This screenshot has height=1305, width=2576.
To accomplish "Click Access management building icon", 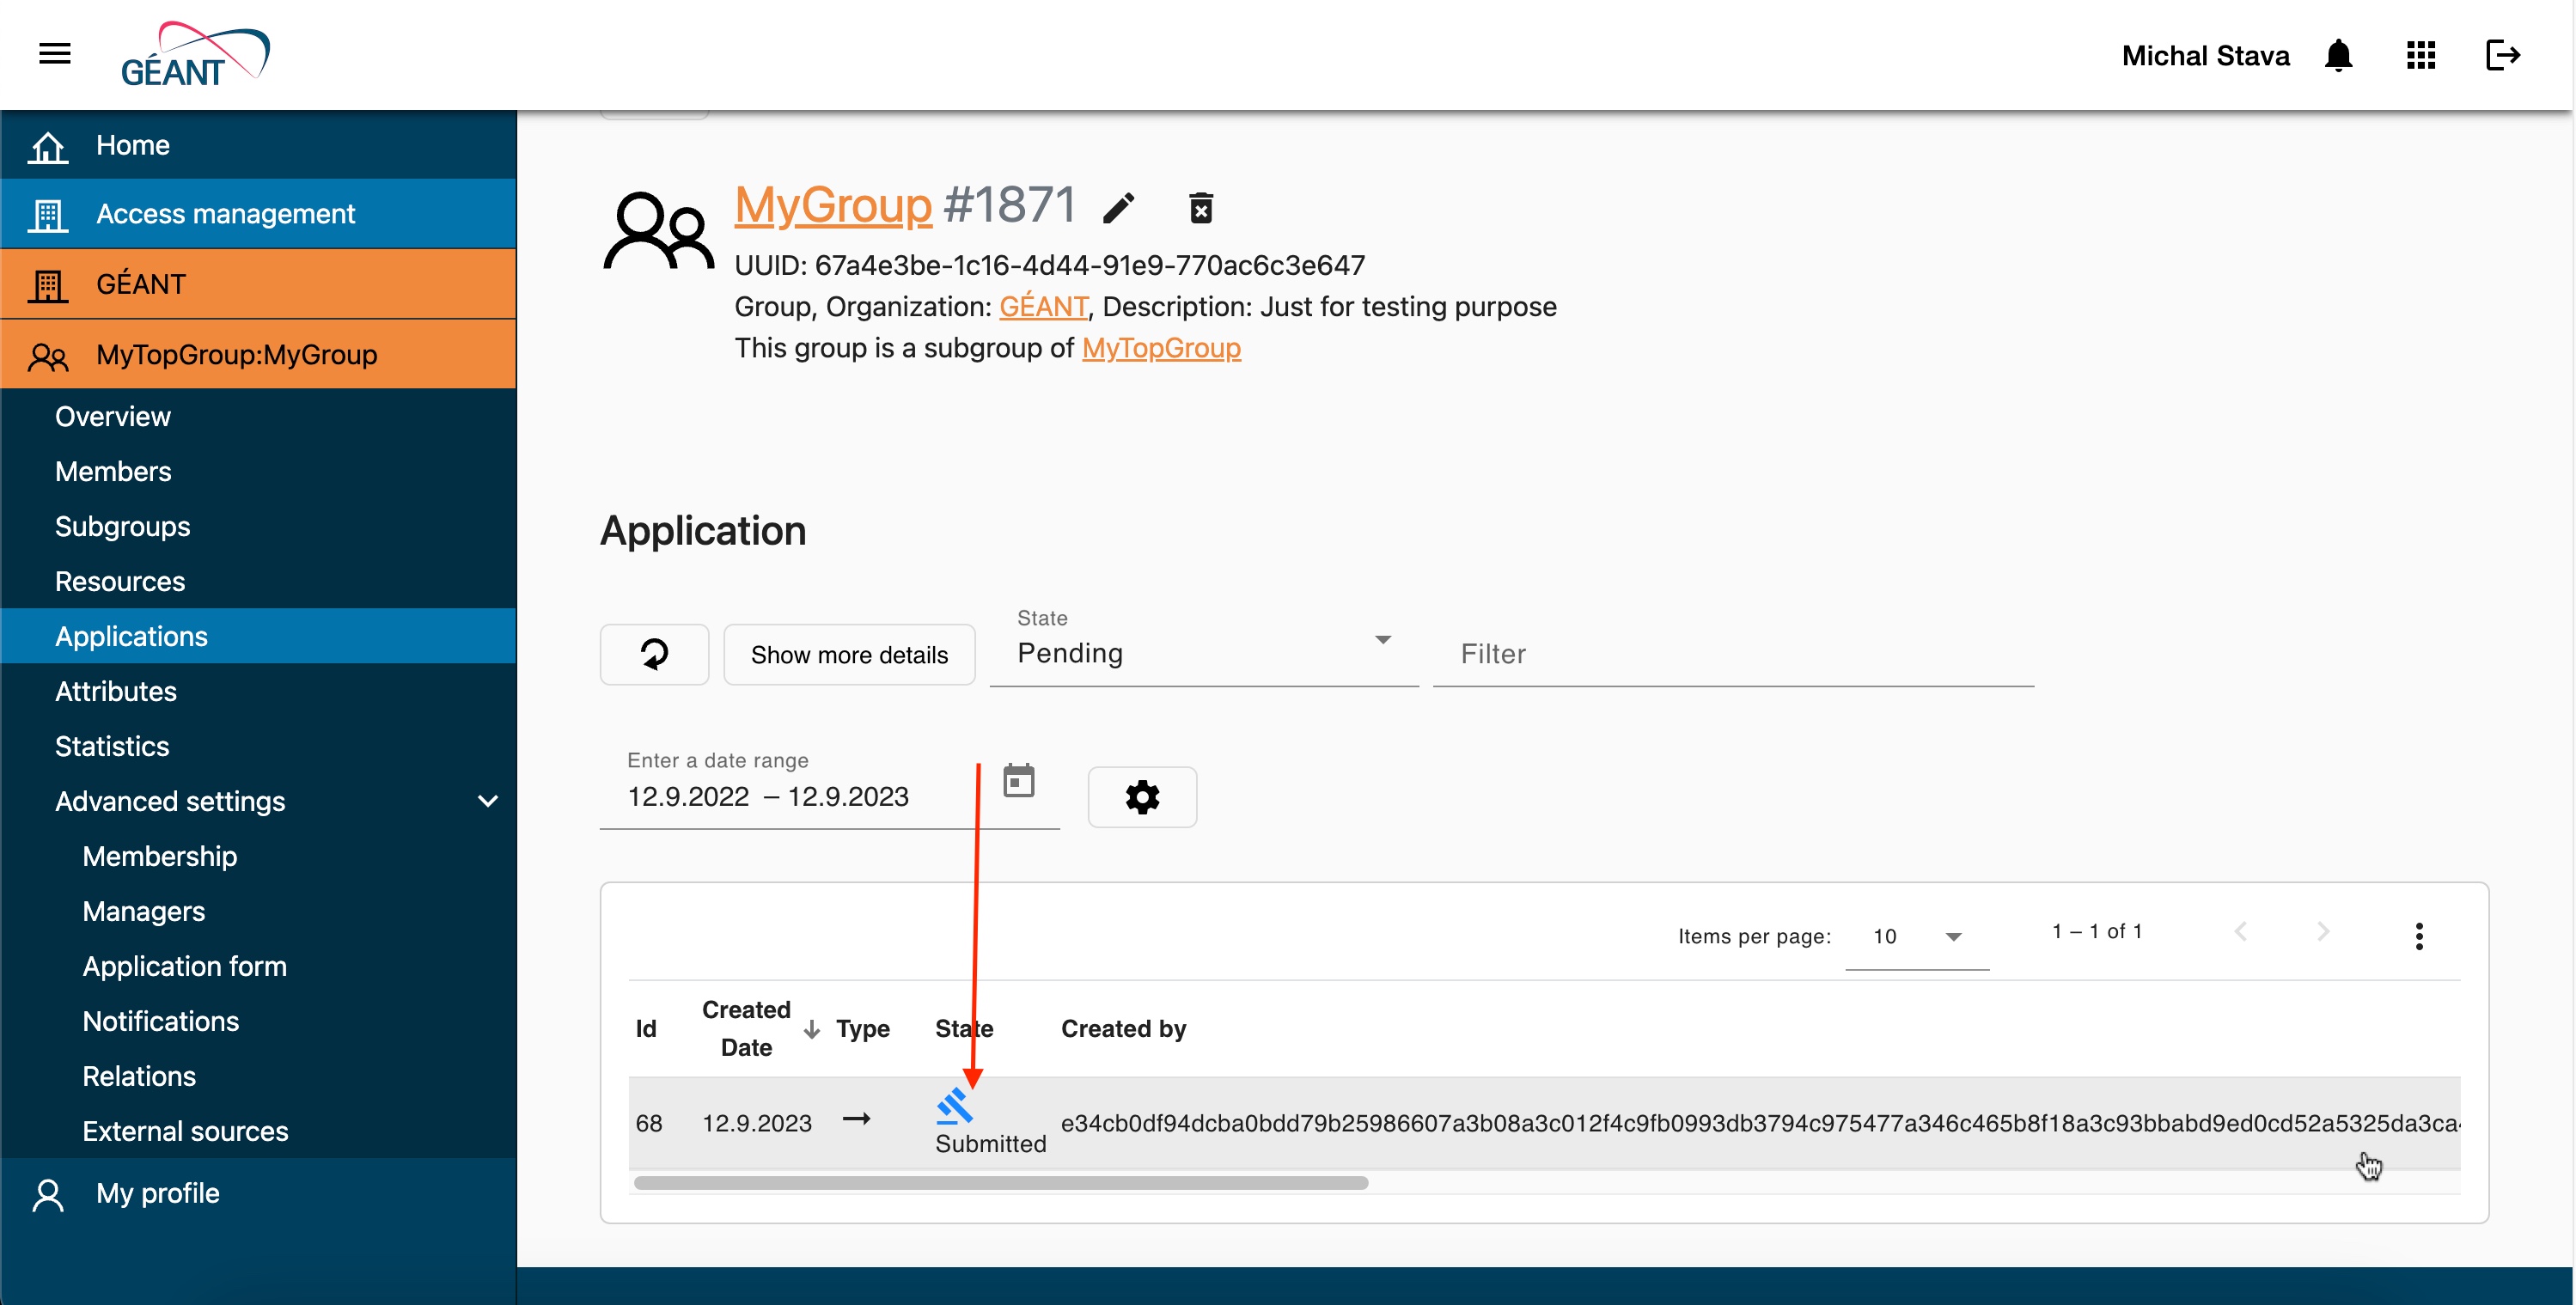I will 48,214.
